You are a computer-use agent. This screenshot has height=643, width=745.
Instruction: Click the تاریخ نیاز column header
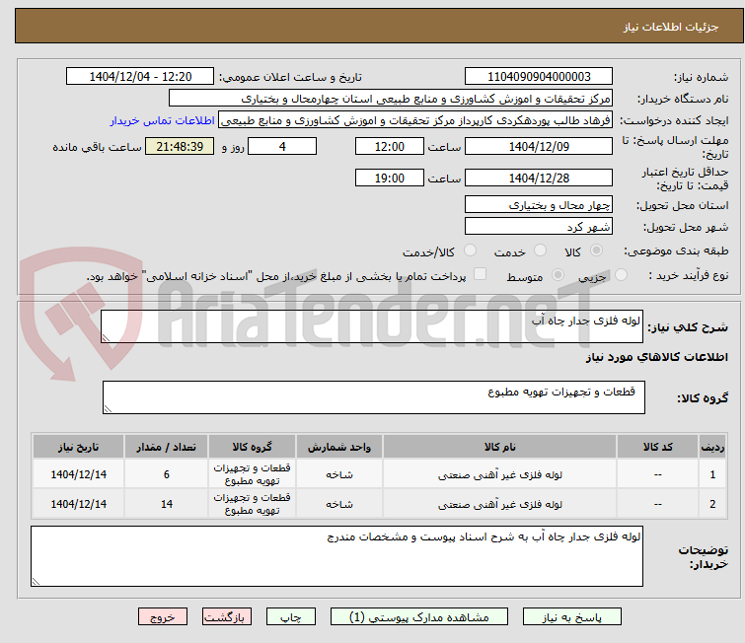pyautogui.click(x=78, y=447)
